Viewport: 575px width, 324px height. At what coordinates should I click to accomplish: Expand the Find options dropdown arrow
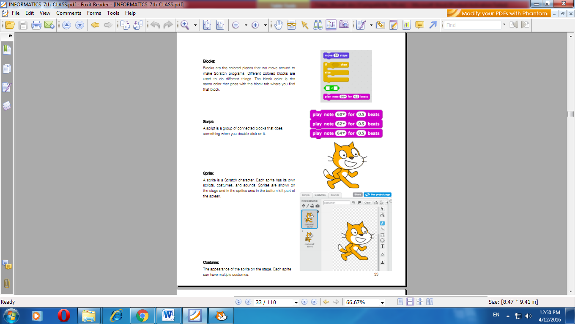[x=504, y=25]
